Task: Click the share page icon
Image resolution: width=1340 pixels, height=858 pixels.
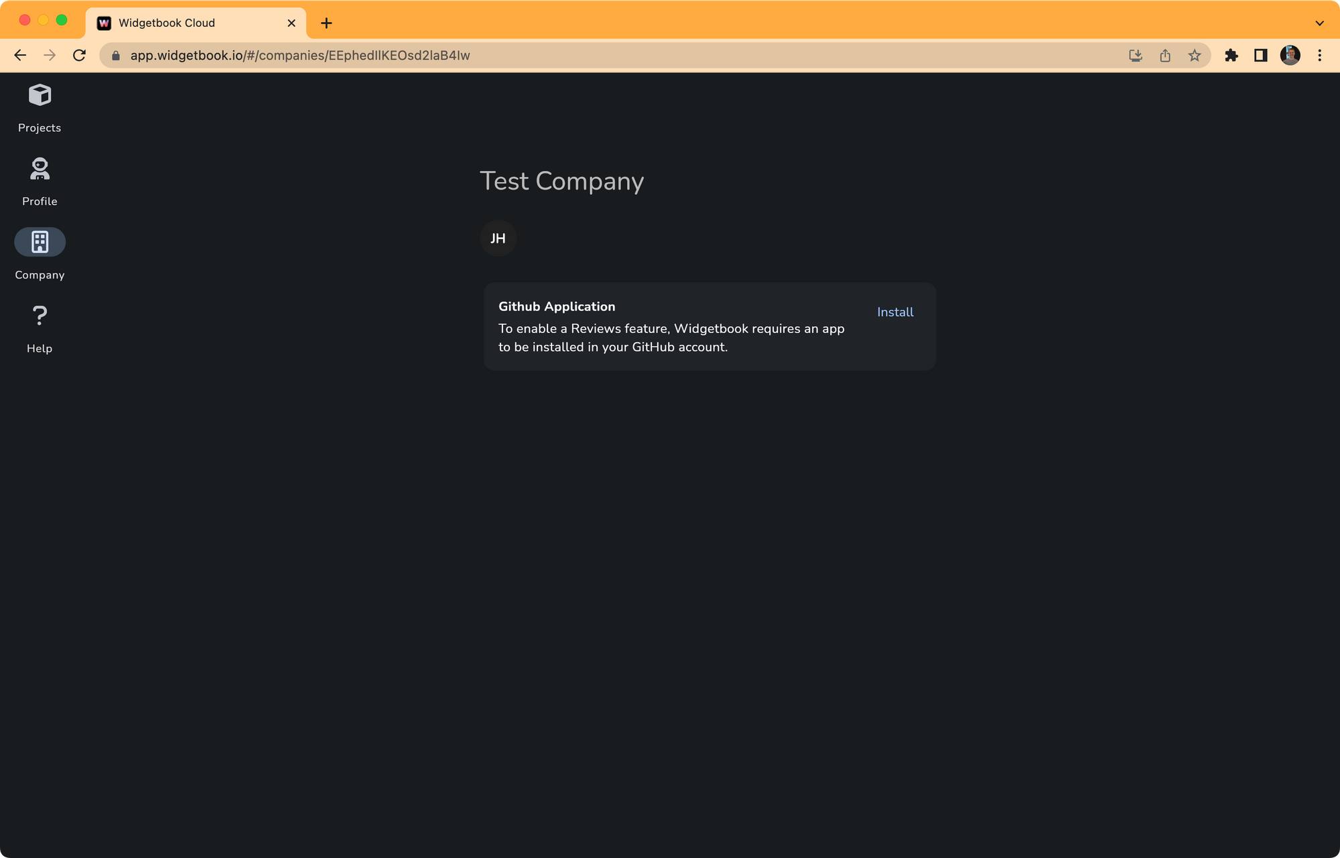Action: [x=1165, y=56]
